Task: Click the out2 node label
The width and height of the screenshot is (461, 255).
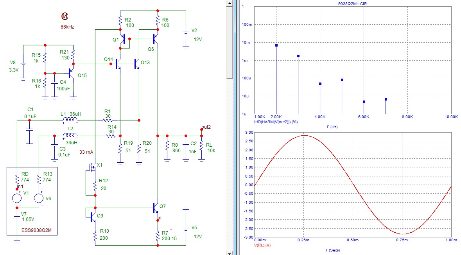Action: (206, 127)
